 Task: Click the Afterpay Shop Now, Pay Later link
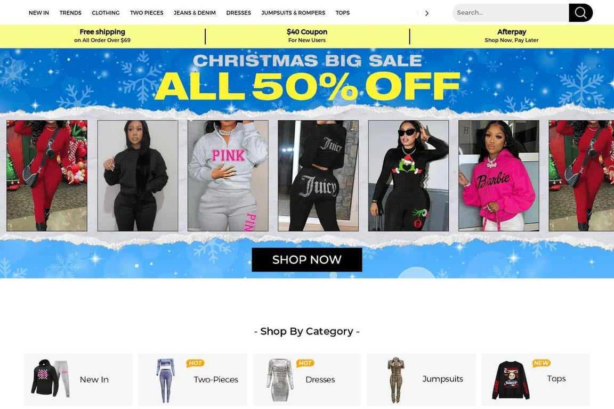click(x=512, y=36)
